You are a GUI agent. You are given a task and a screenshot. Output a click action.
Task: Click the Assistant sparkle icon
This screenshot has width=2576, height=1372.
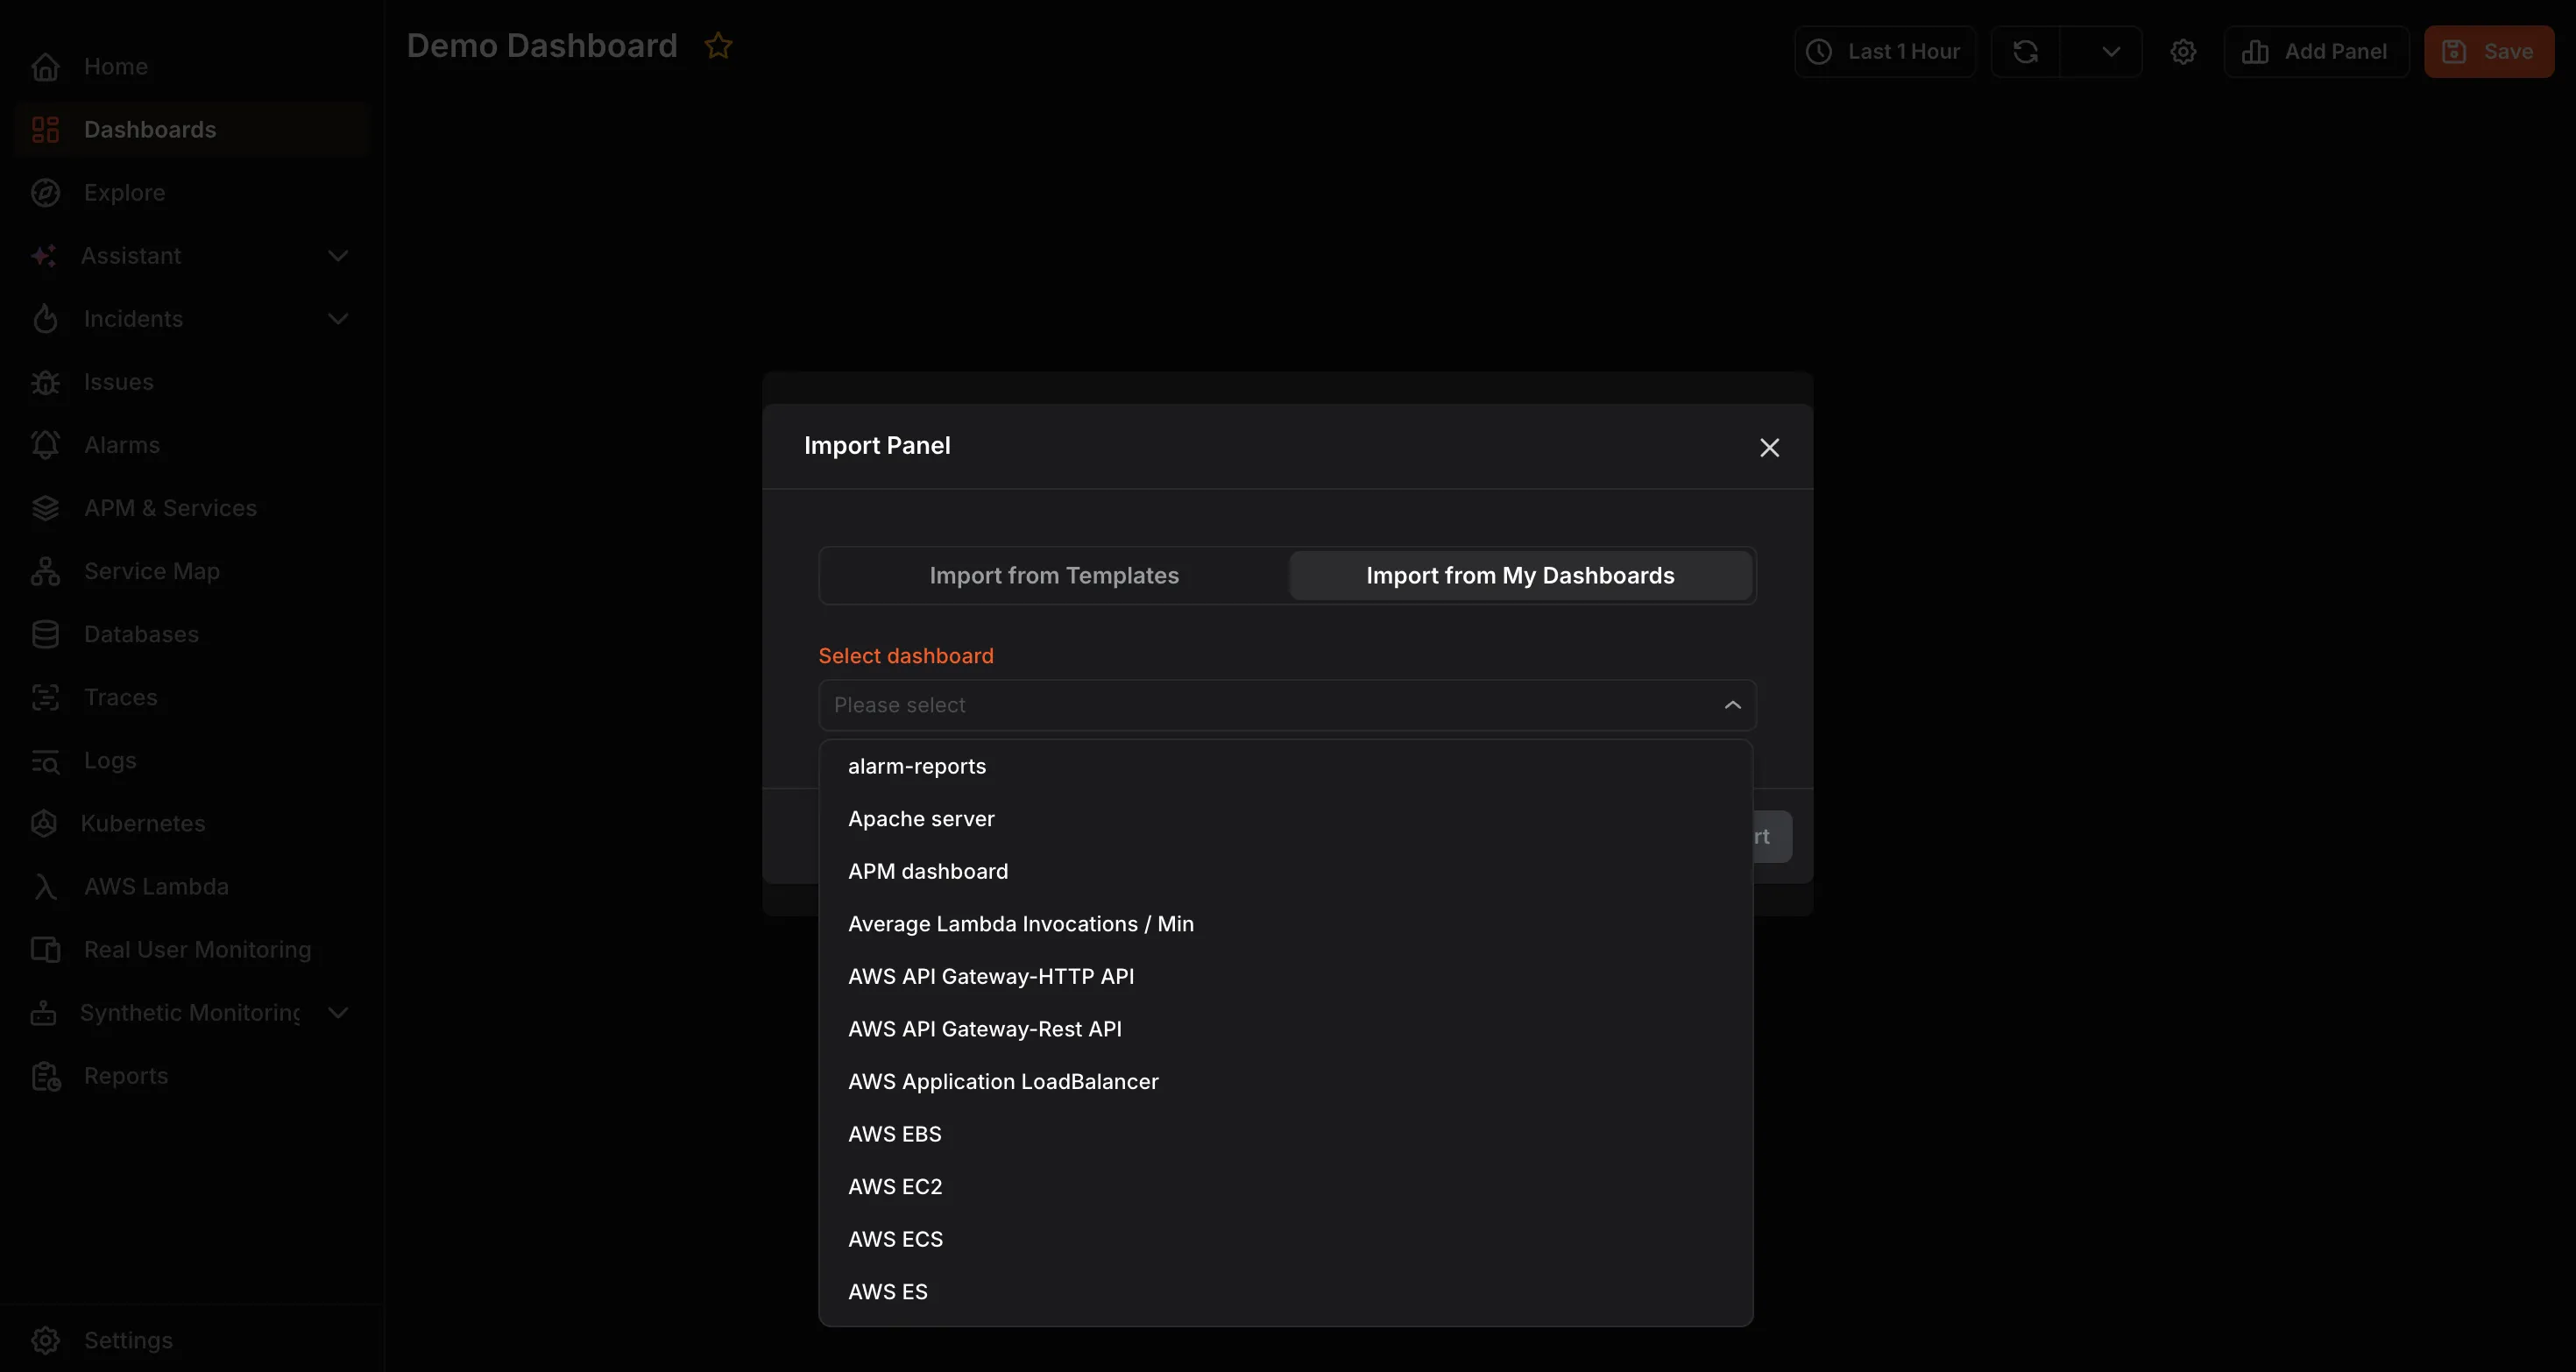43,256
